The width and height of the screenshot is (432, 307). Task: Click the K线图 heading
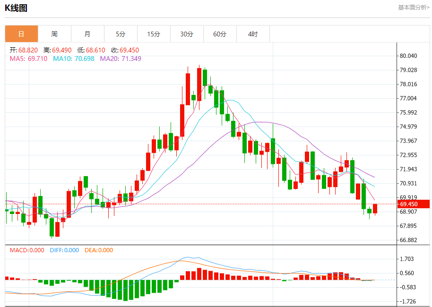point(16,8)
